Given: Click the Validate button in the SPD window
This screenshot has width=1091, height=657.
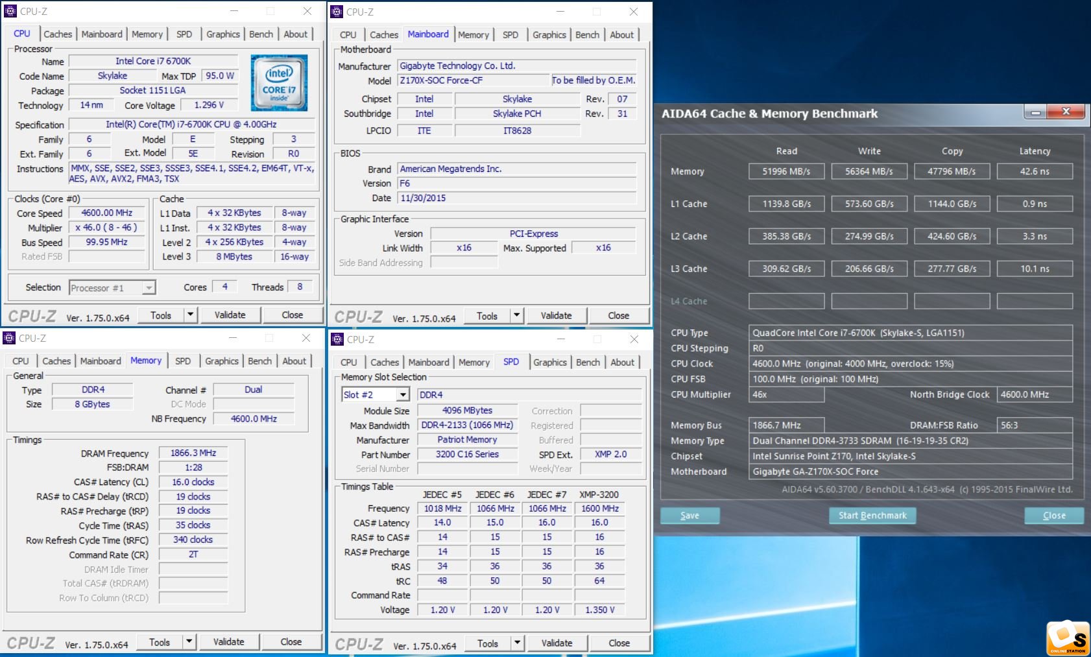Looking at the screenshot, I should pos(557,643).
